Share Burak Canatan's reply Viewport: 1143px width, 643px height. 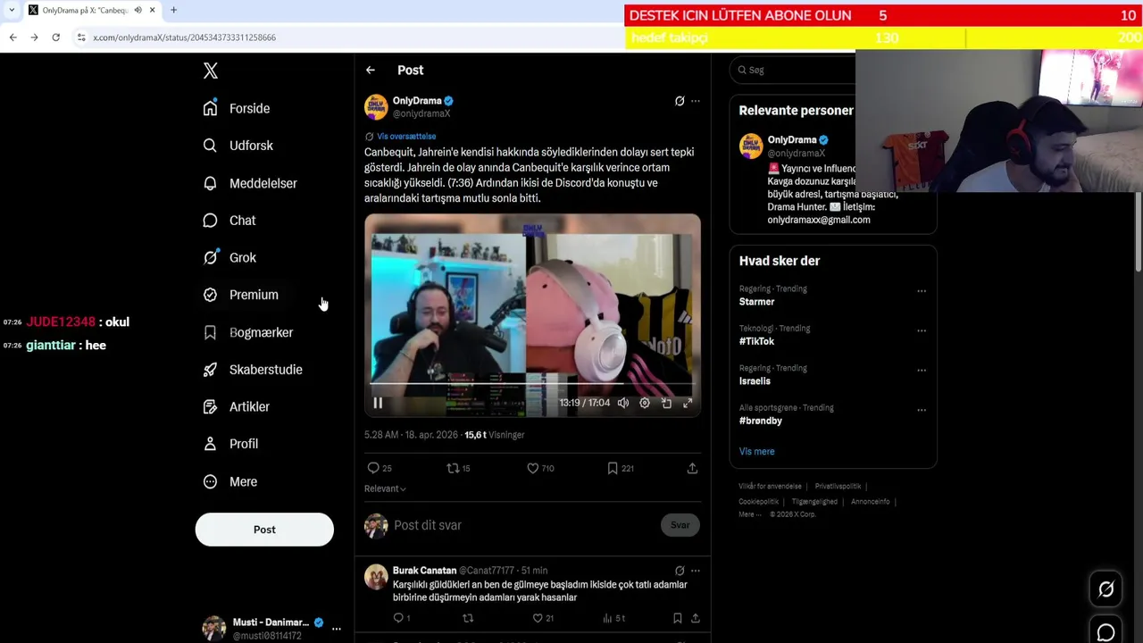(696, 618)
